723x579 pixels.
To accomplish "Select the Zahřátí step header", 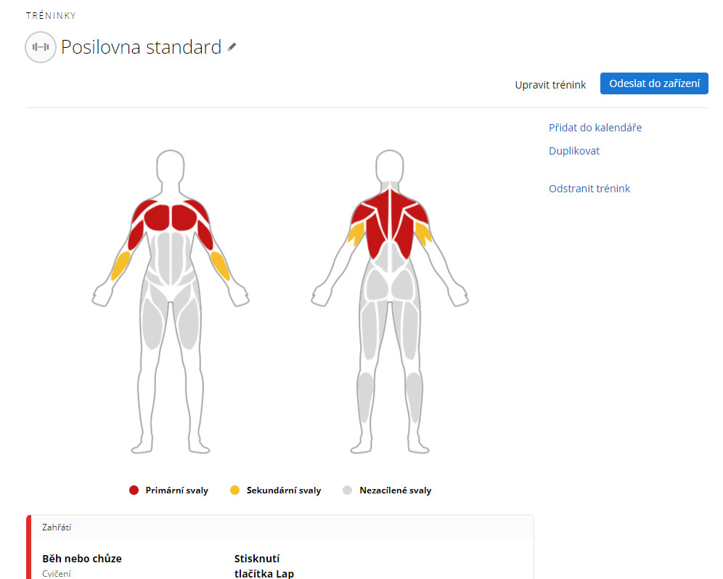I will tap(57, 527).
